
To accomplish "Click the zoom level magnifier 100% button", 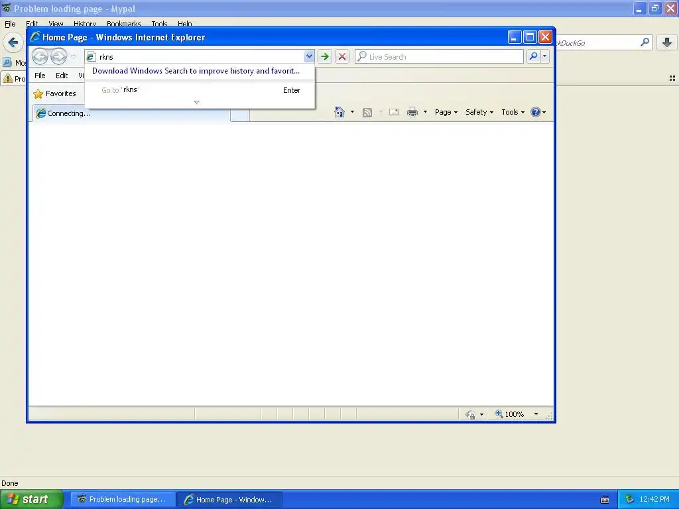I will pyautogui.click(x=510, y=414).
